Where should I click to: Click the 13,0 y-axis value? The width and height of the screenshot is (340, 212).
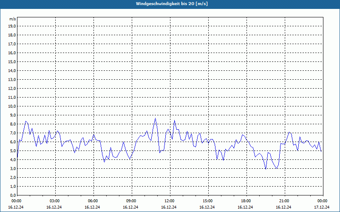pos(12,80)
